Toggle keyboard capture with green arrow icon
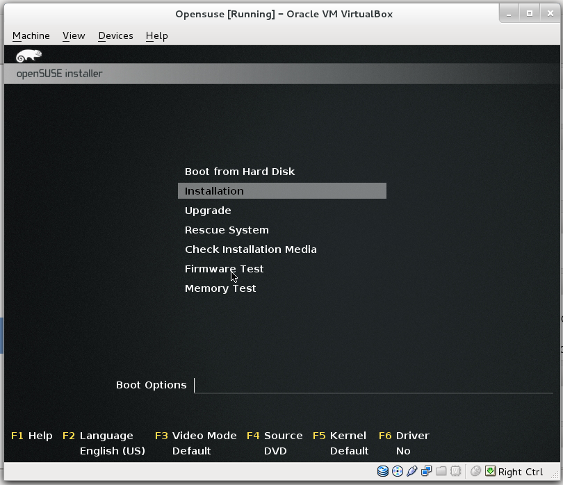This screenshot has height=485, width=563. (x=490, y=471)
